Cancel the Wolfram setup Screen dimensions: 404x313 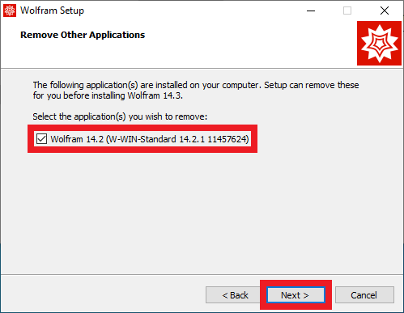tap(364, 295)
